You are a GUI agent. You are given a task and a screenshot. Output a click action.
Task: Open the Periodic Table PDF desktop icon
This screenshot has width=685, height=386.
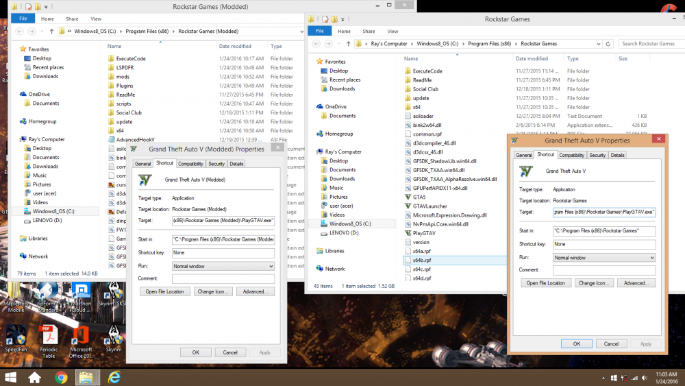49,342
